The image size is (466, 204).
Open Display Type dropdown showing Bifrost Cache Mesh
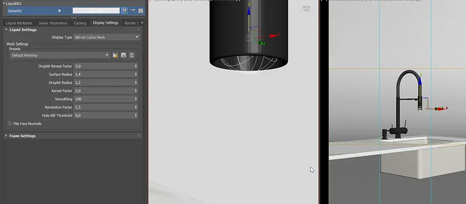107,37
